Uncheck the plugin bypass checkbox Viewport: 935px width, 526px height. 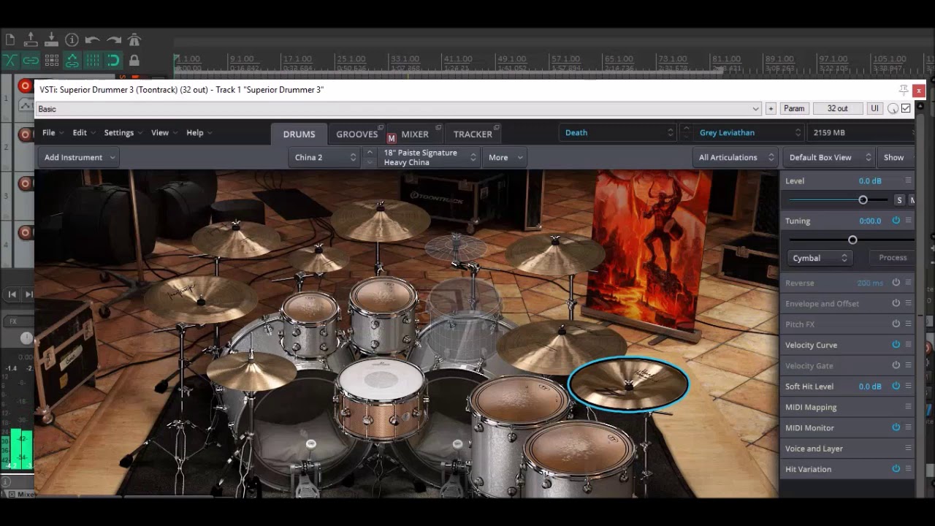click(906, 109)
